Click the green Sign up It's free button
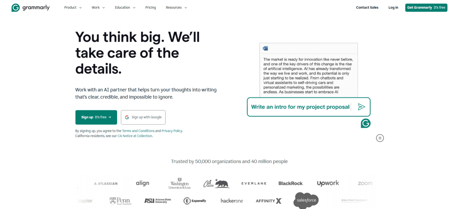This screenshot has height=209, width=459. 96,117
